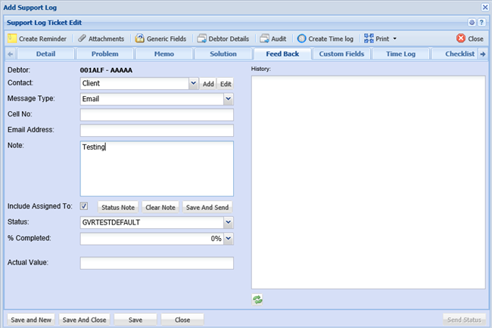This screenshot has width=492, height=328.
Task: Open the Message Type dropdown
Action: coord(228,98)
